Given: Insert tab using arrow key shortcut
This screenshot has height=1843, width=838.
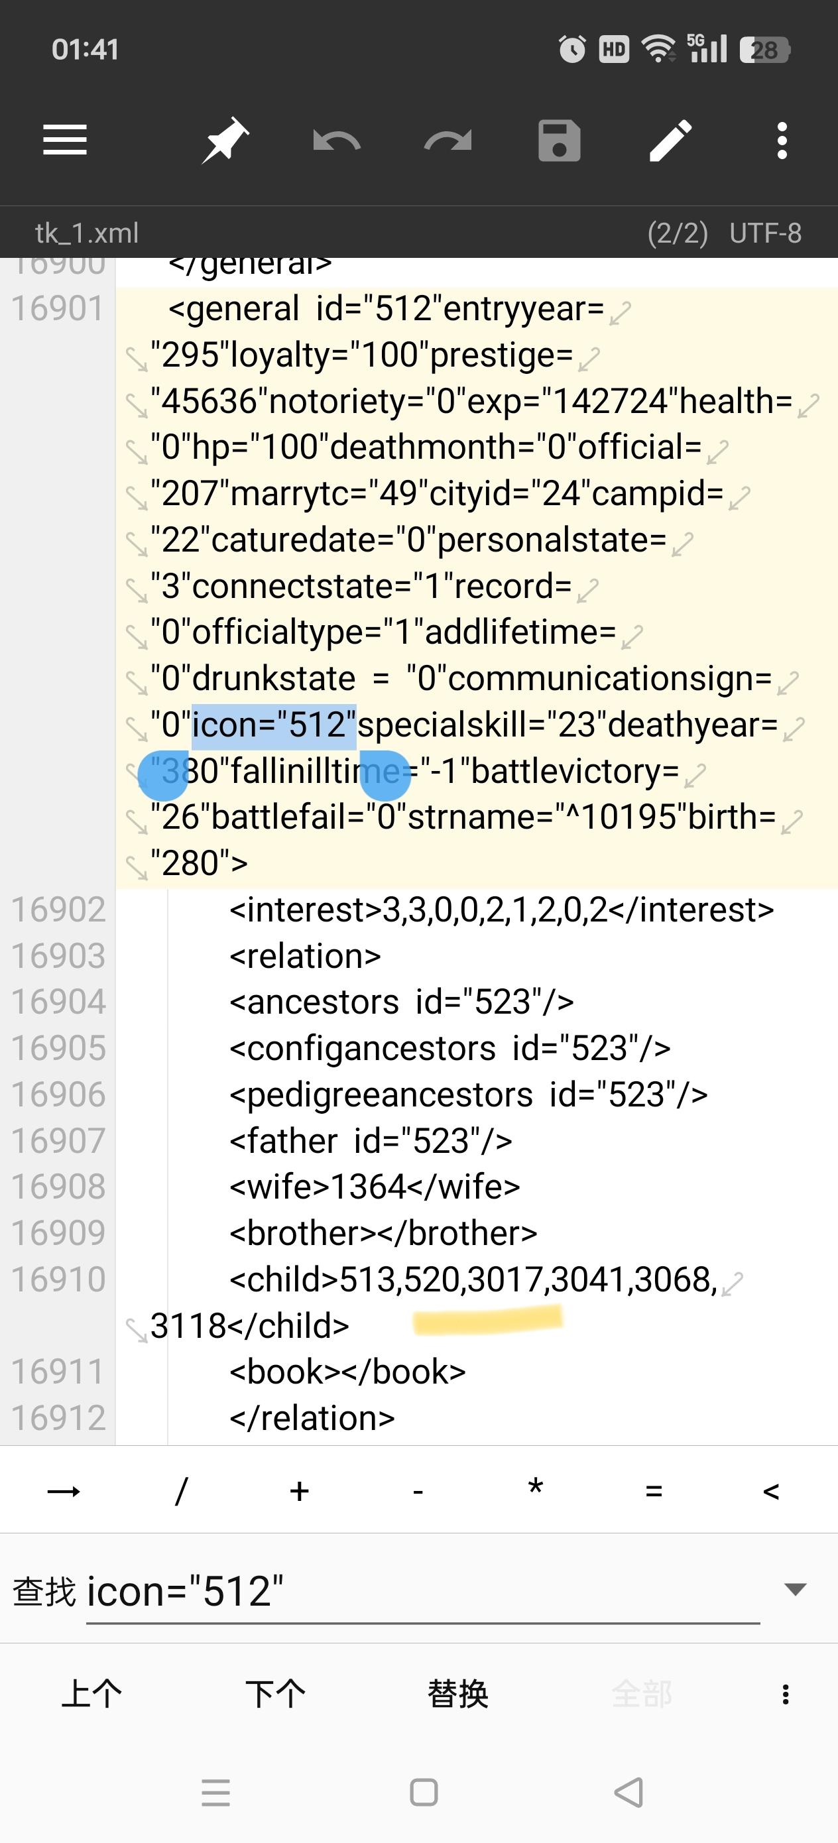Looking at the screenshot, I should [64, 1492].
